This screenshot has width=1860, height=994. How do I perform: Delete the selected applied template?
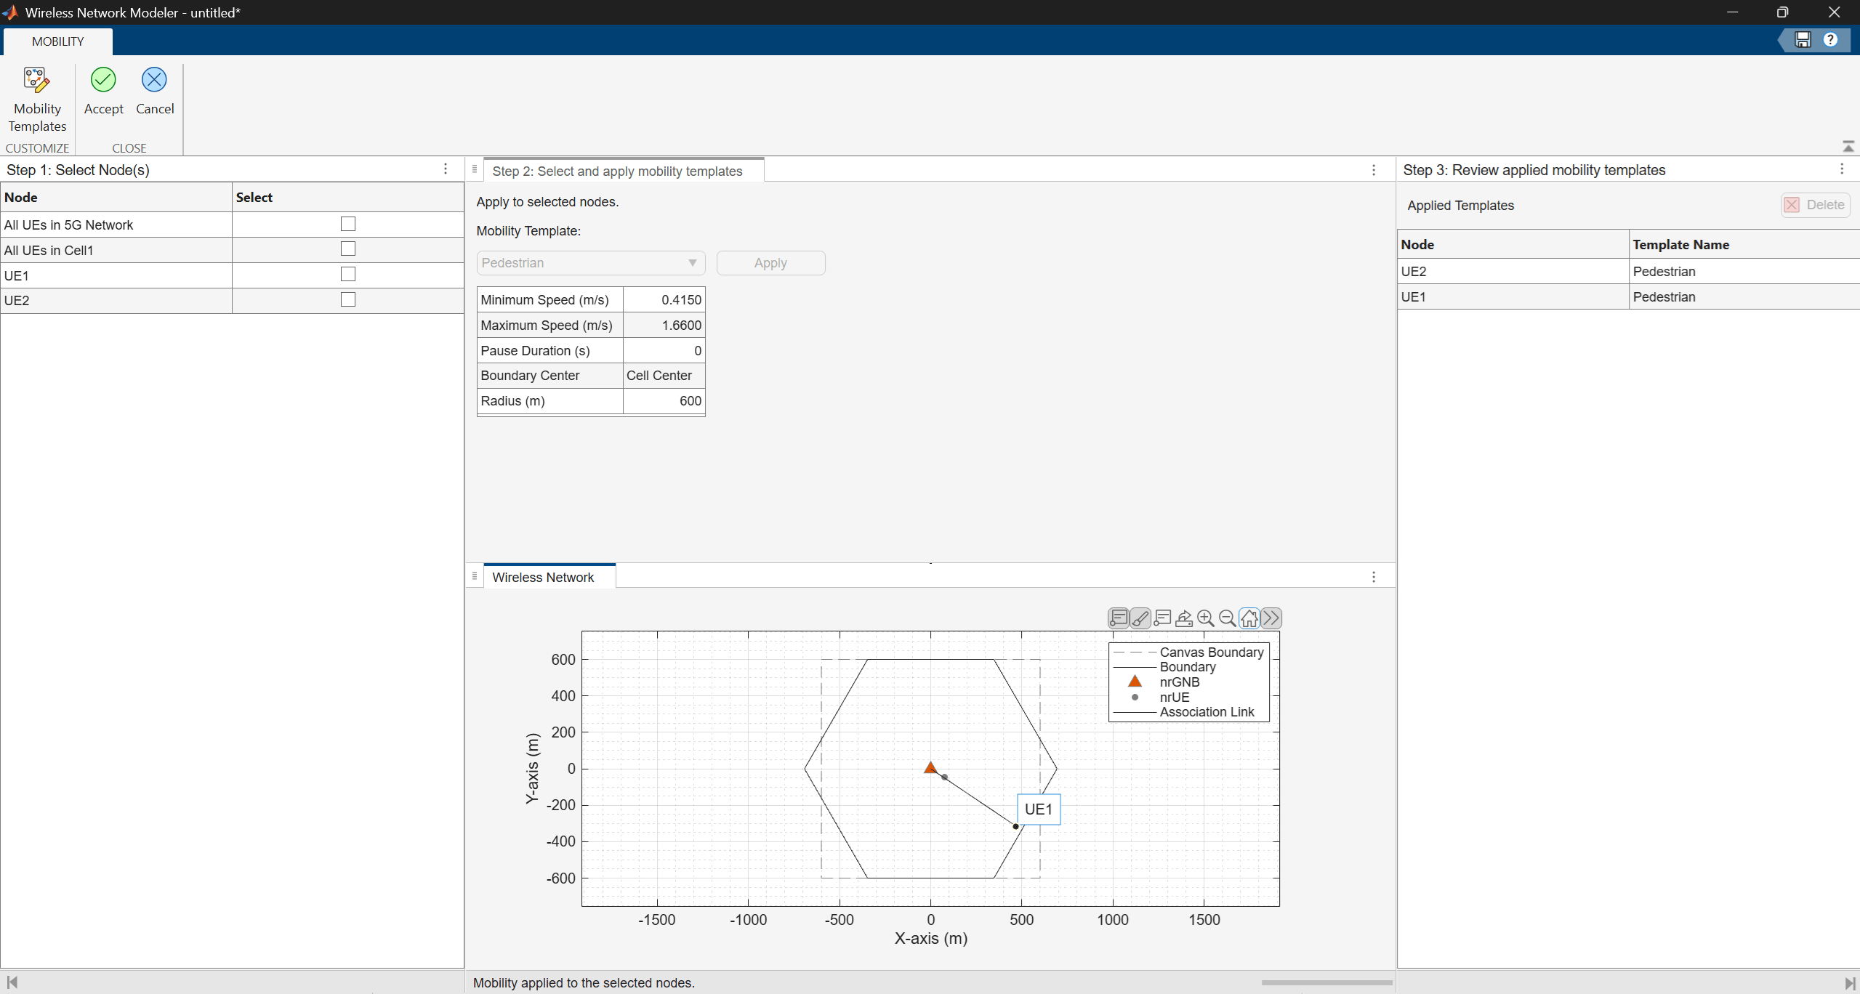click(x=1815, y=205)
